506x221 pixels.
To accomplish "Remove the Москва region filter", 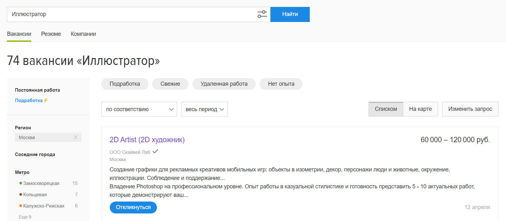I will pos(76,137).
